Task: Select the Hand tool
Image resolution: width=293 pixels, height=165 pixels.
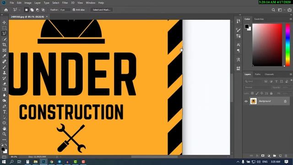Action: click(4, 128)
